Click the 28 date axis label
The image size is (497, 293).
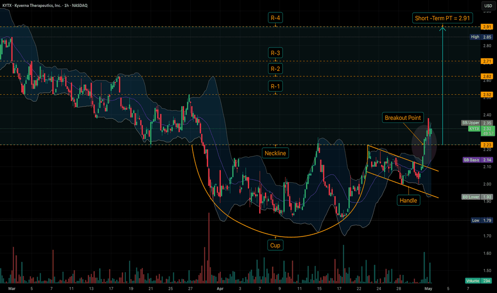398,289
